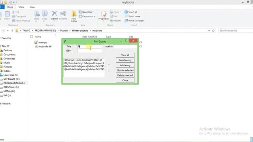Select the Python learning row in the listbox
This screenshot has height=142, width=253.
[84, 63]
